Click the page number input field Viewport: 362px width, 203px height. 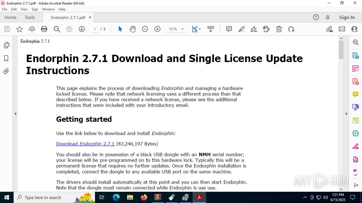95,29
